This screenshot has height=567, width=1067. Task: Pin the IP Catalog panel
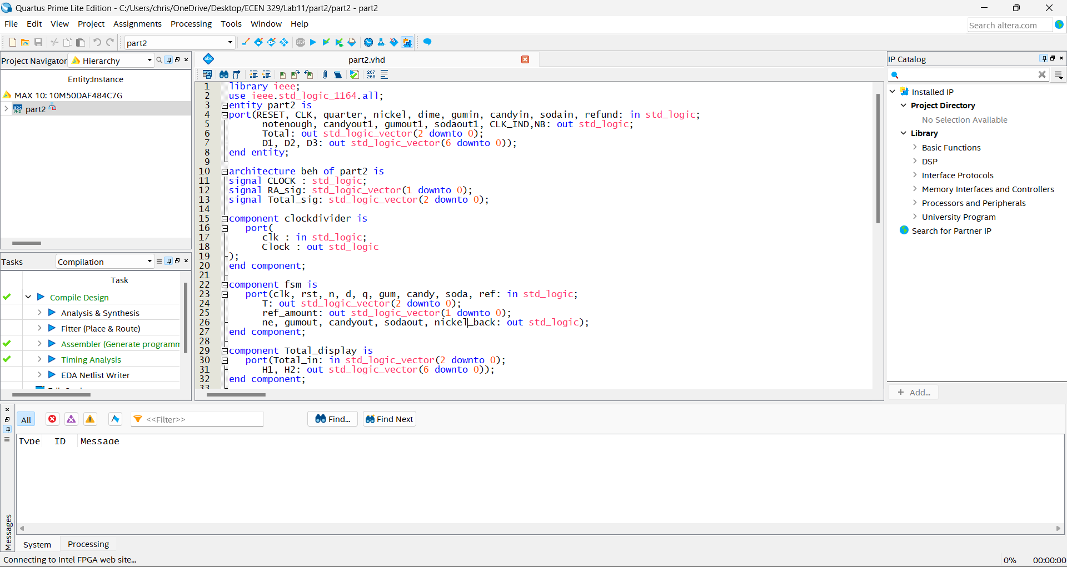pos(1044,58)
